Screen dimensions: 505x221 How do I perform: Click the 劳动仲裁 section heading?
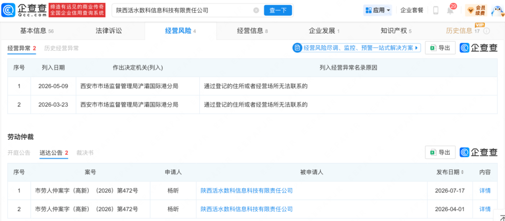(x=21, y=137)
